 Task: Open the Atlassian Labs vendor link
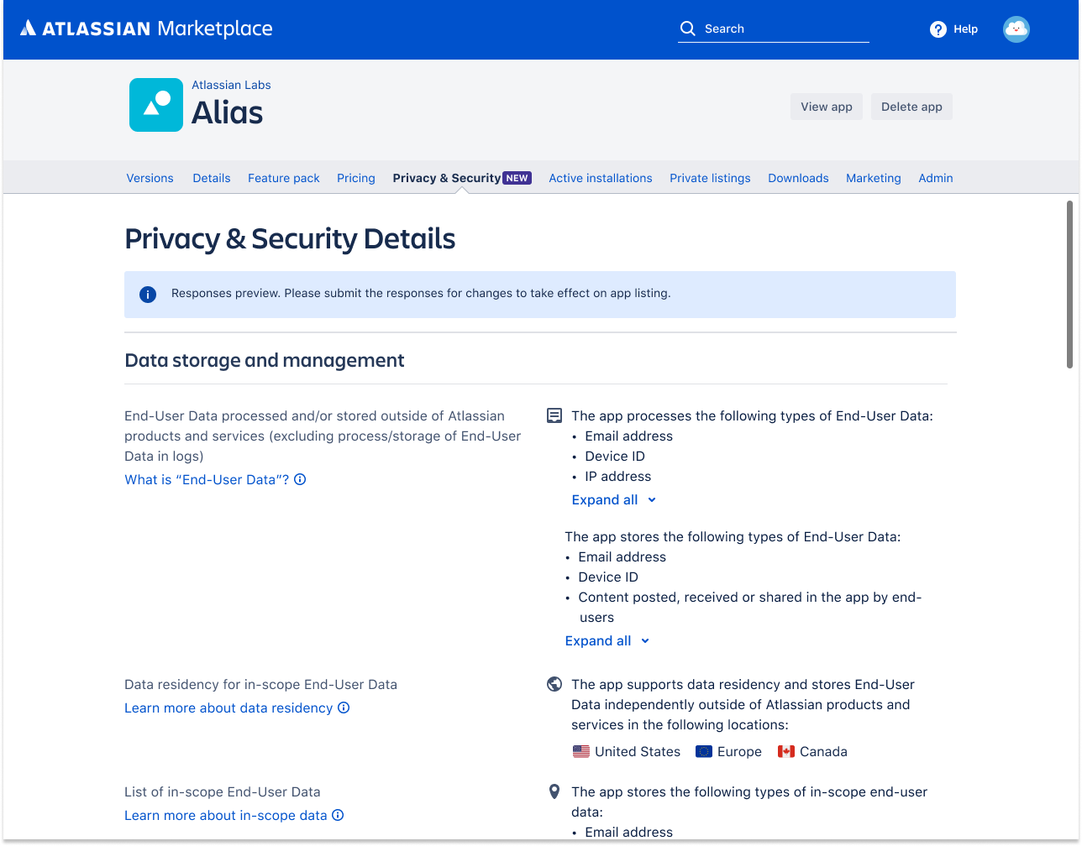pos(231,85)
